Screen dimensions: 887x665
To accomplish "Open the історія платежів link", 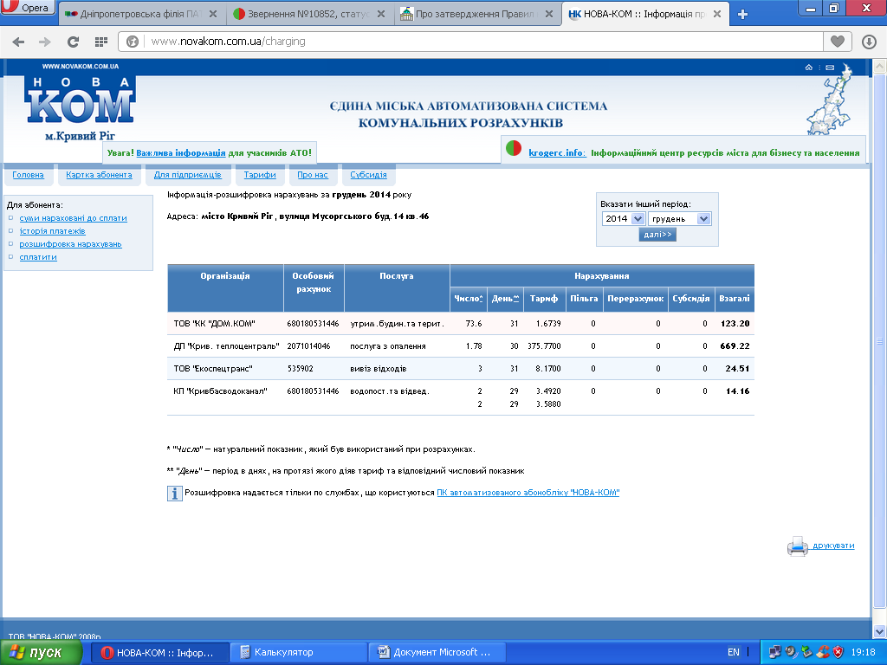I will [x=52, y=230].
